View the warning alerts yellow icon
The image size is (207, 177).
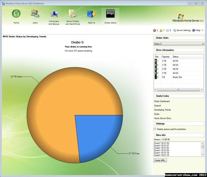[x=161, y=31]
